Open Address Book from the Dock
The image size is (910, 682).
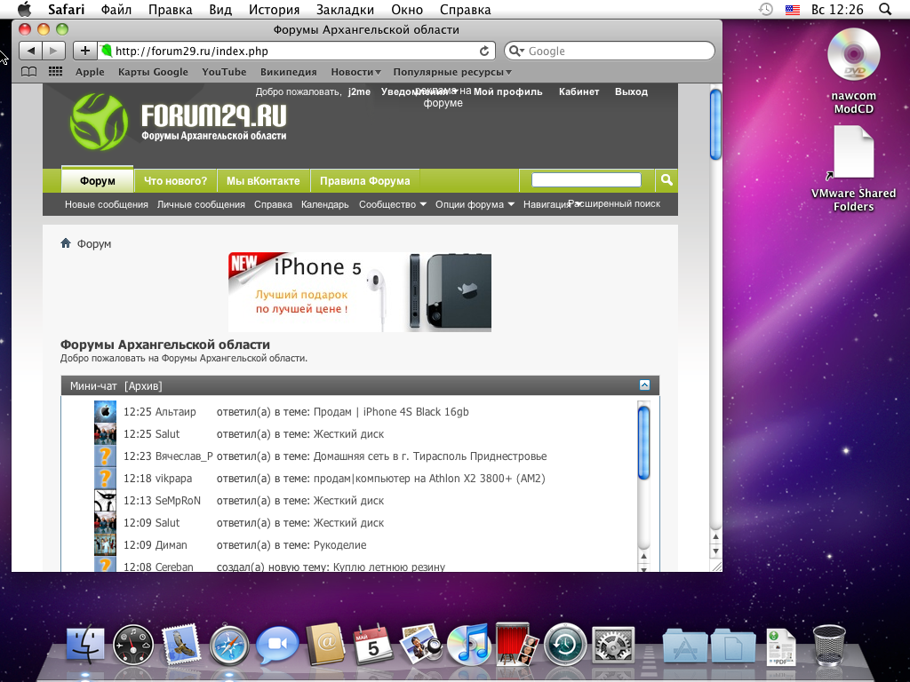(x=325, y=644)
